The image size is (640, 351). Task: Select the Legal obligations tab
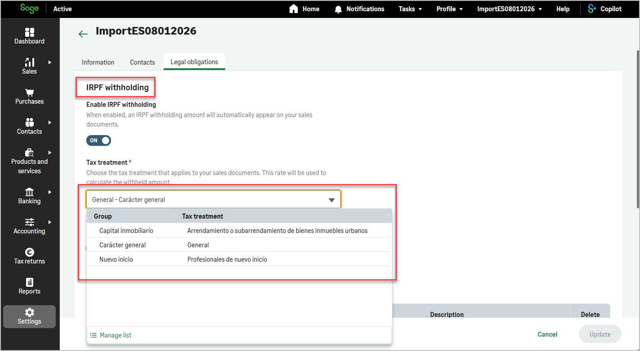coord(194,62)
